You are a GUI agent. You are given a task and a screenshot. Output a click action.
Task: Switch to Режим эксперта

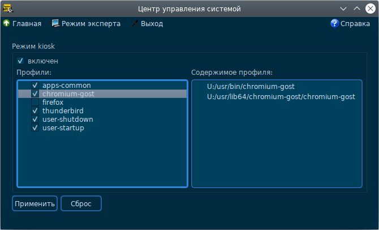(91, 23)
